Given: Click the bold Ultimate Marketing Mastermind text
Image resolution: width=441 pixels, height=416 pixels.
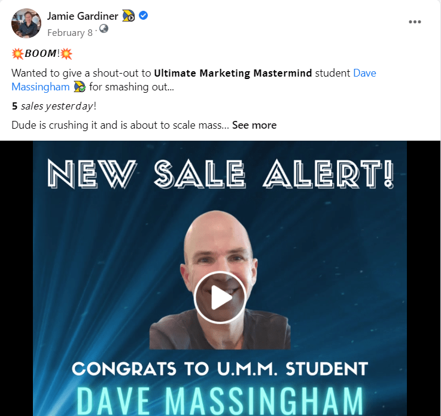Looking at the screenshot, I should coord(233,73).
